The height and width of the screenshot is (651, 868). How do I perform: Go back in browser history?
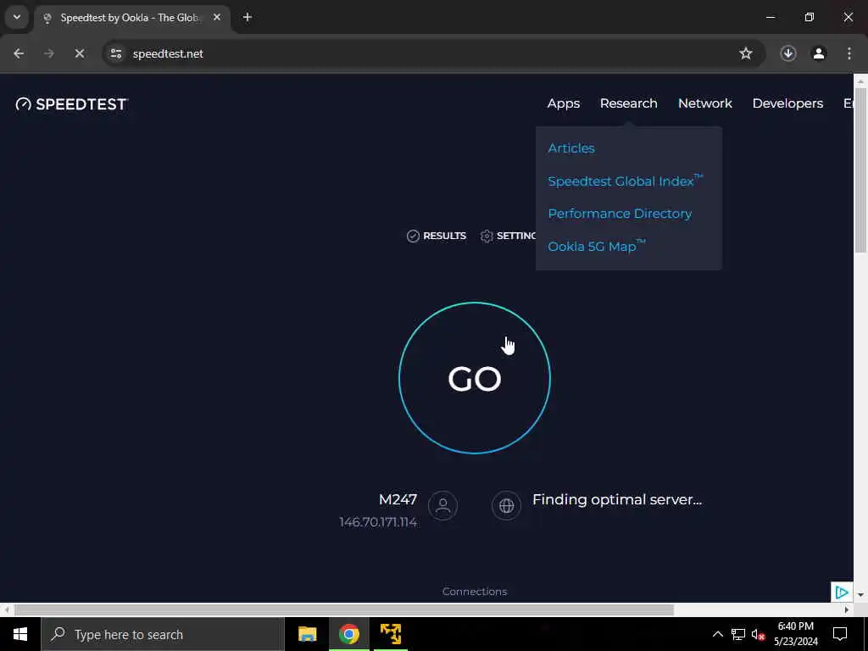(x=19, y=53)
